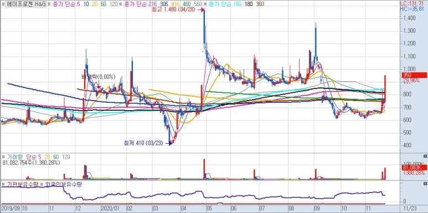
Task: Click the volume moving average 120 label
Action: [x=65, y=157]
